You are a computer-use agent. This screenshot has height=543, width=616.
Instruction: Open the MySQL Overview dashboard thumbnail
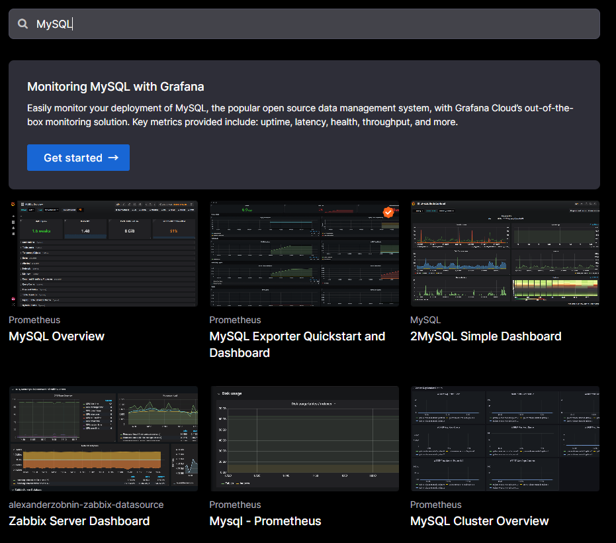(x=103, y=254)
